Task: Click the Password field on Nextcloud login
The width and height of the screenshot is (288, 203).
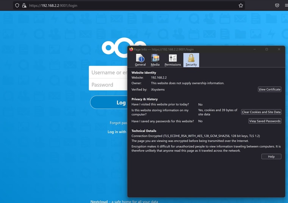Action: [108, 85]
